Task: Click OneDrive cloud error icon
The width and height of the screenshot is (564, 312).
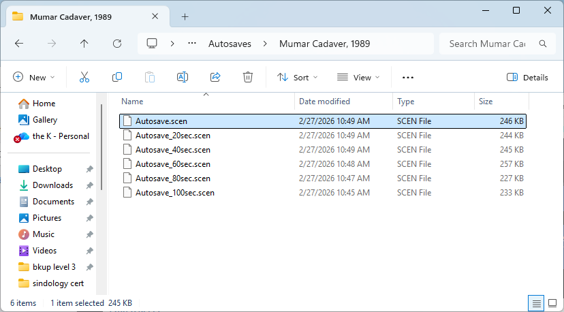Action: tap(21, 137)
